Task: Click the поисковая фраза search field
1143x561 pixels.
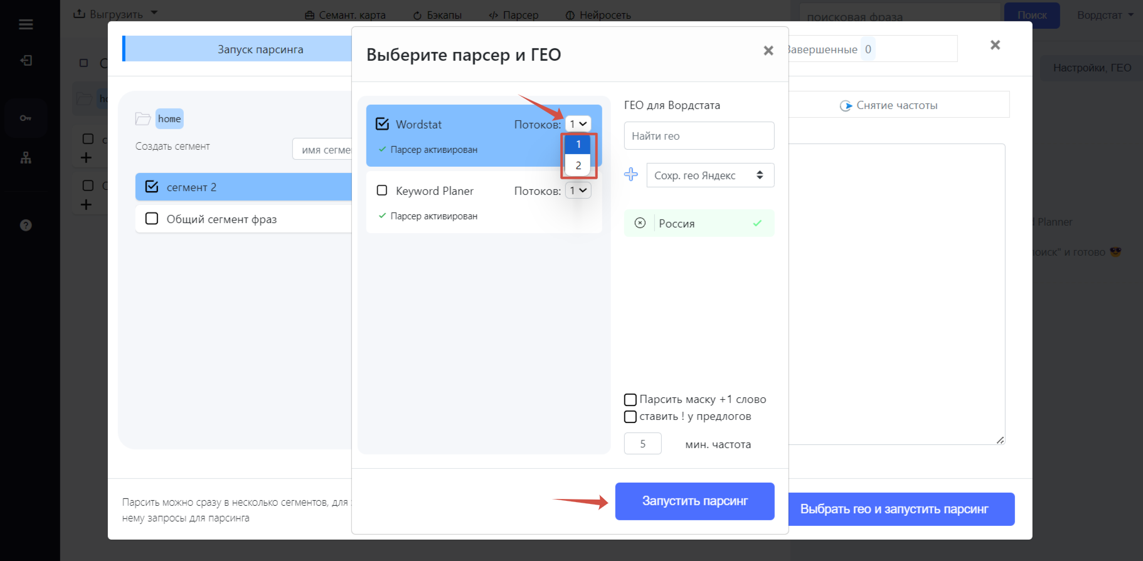Action: click(900, 16)
